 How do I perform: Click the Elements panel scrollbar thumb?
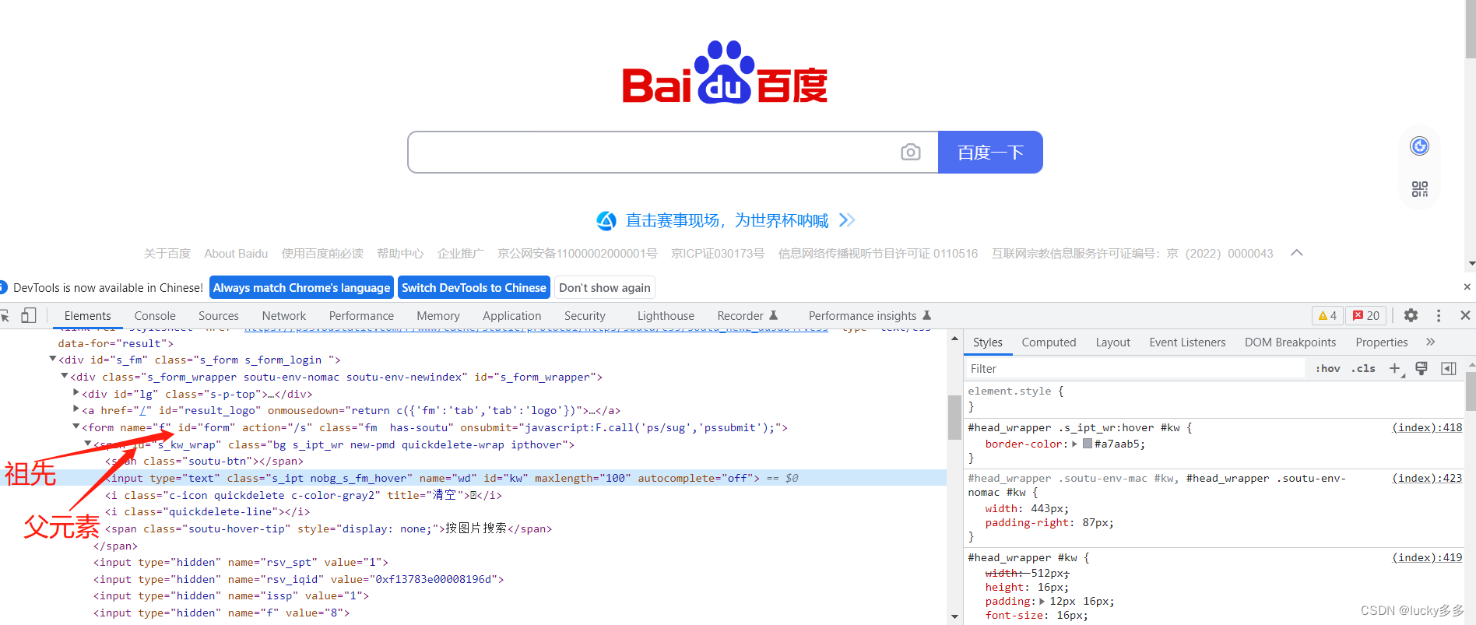click(x=954, y=417)
